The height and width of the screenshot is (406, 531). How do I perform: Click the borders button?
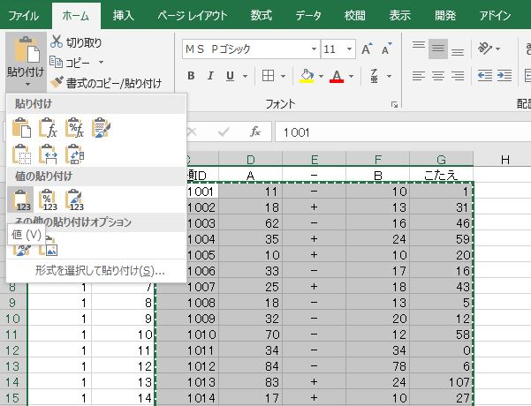pyautogui.click(x=269, y=76)
